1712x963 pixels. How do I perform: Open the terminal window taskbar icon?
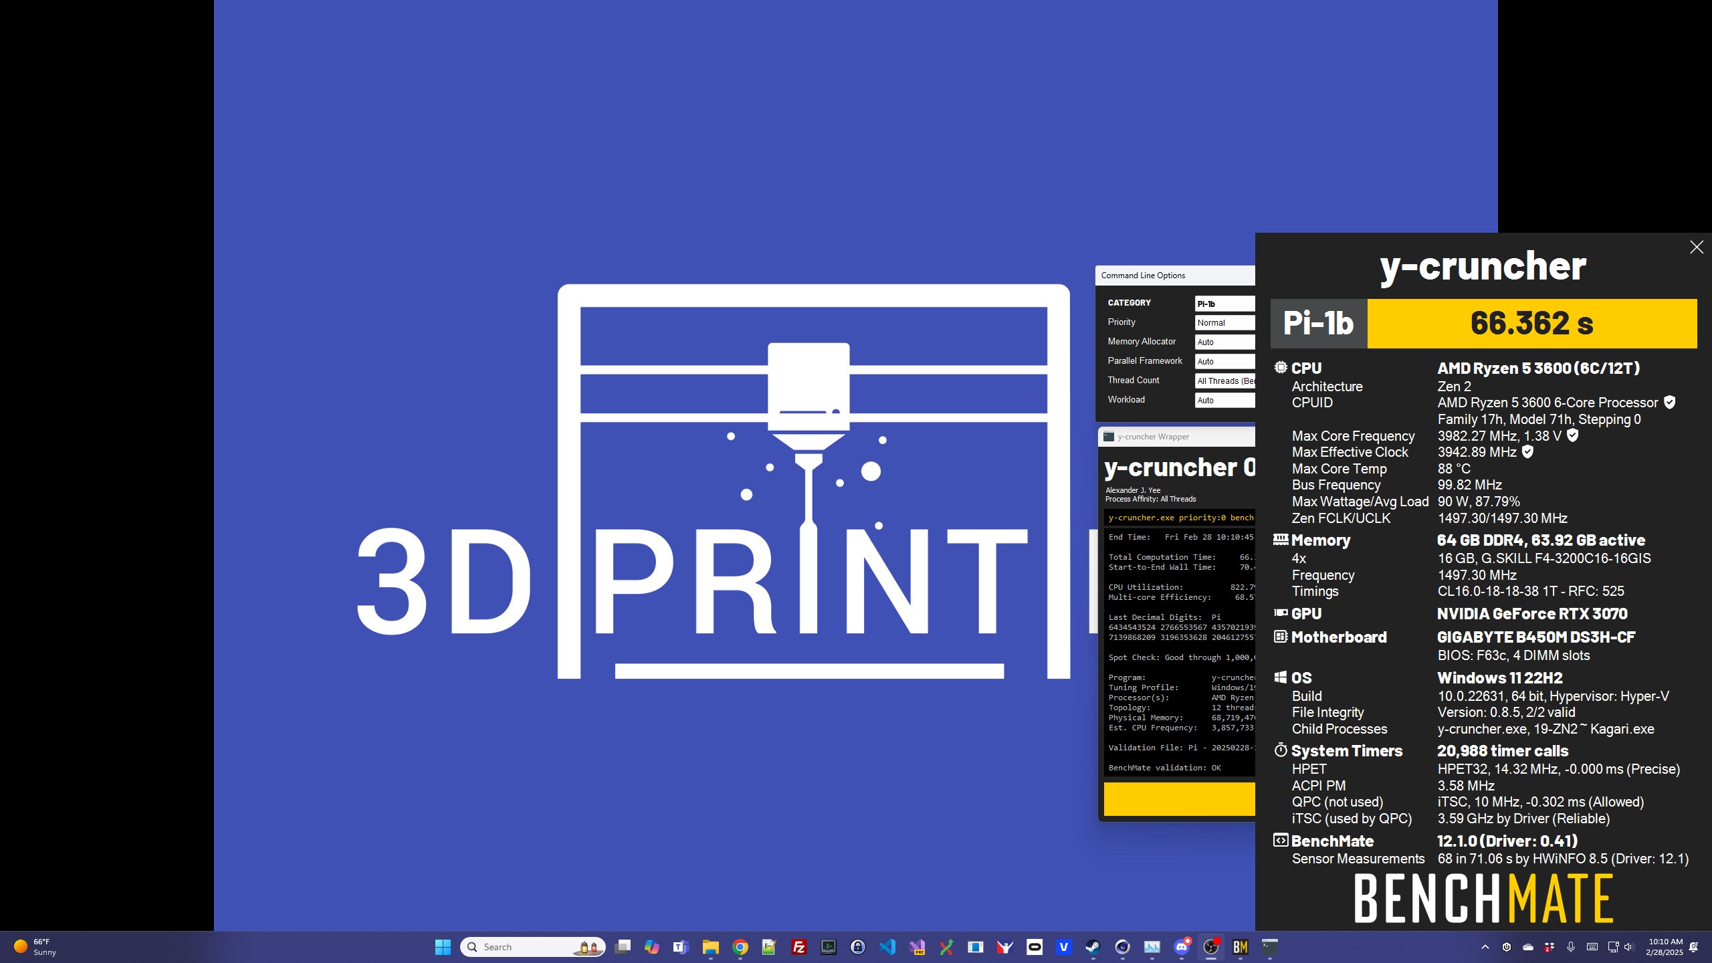(x=1270, y=947)
